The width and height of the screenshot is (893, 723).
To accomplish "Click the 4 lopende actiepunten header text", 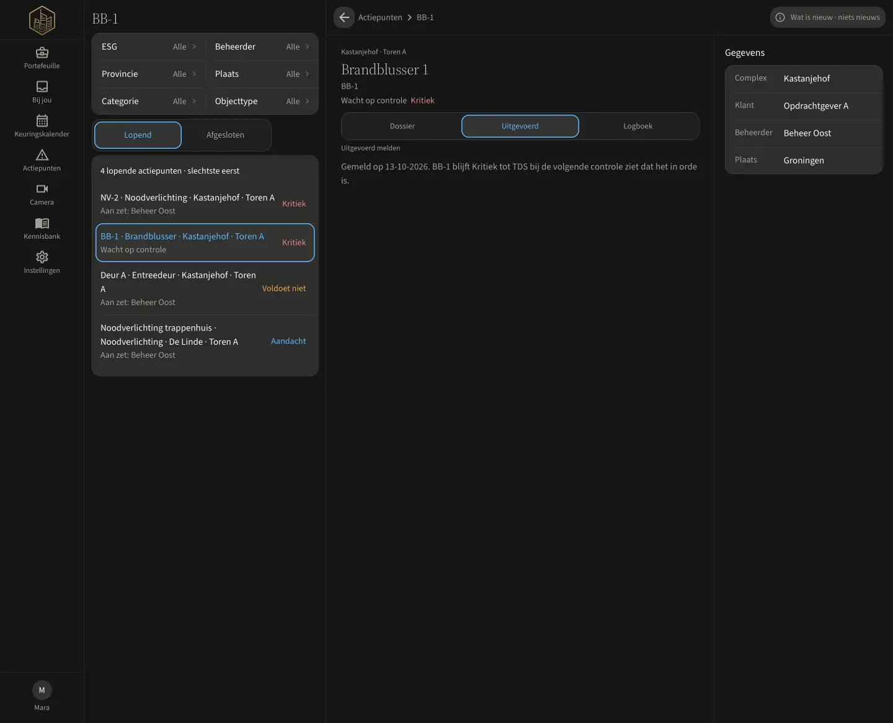I will [170, 171].
